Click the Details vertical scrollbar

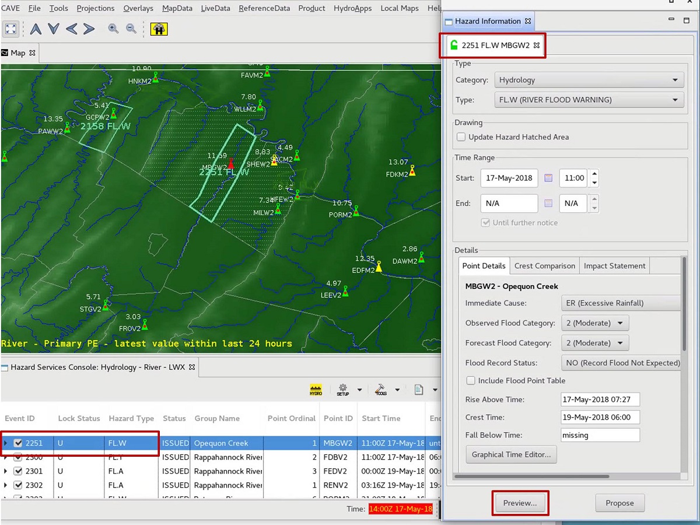[x=684, y=304]
